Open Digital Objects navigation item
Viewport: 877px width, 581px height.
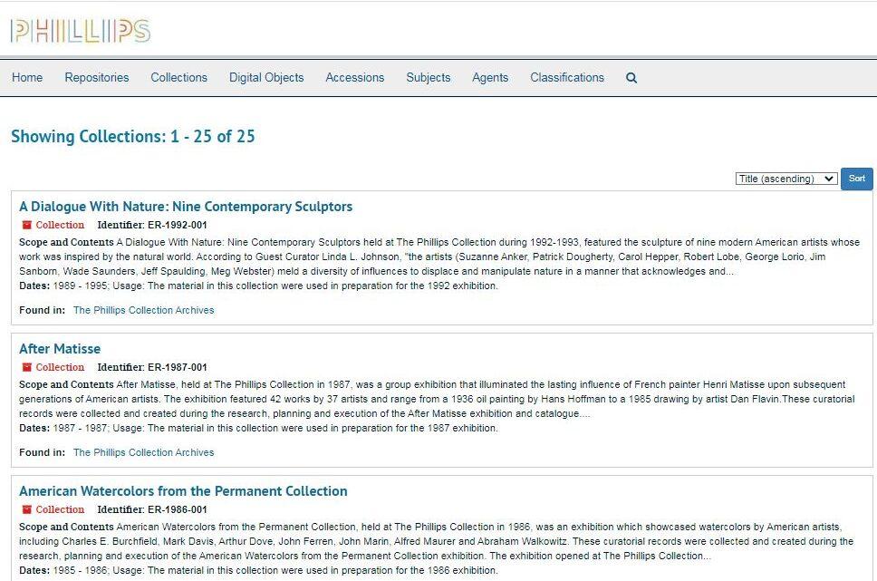point(266,78)
